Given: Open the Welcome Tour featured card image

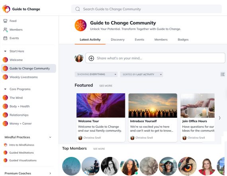Looking at the screenshot, I should pos(101,106).
